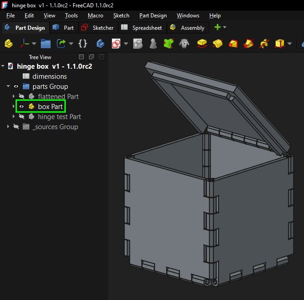Click the Revolve tool icon

[218, 44]
